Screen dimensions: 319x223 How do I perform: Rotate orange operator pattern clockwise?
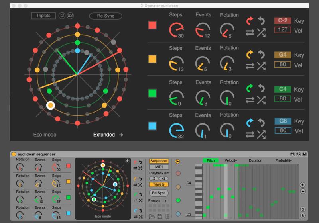(250, 54)
